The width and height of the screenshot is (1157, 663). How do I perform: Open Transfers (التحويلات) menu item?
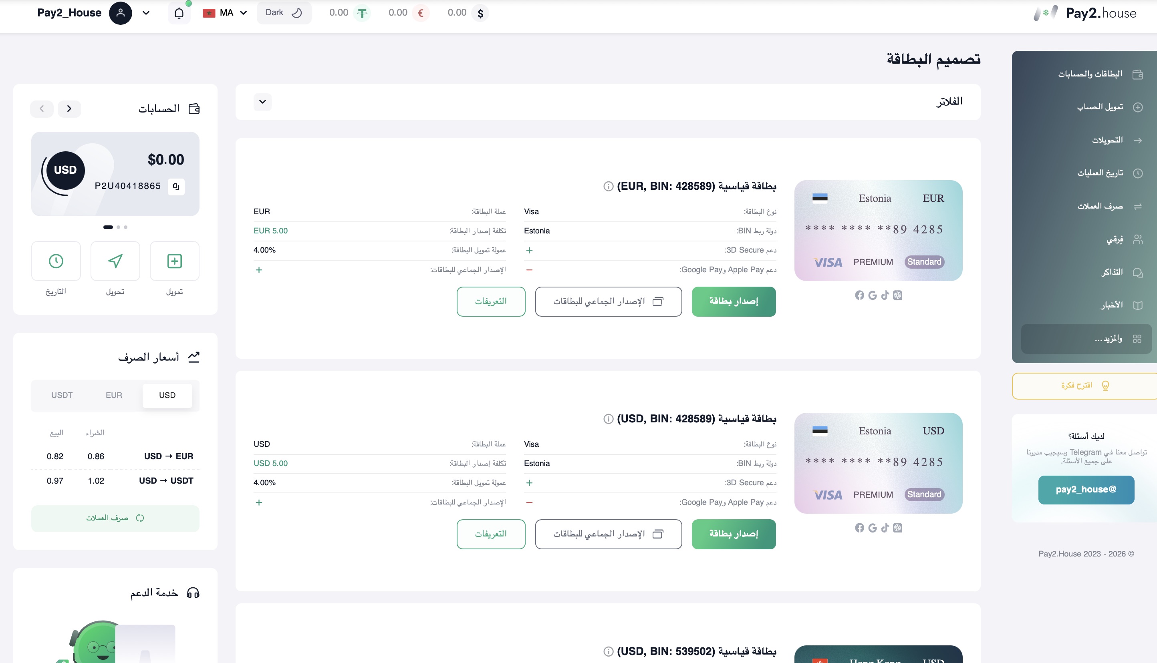1086,140
